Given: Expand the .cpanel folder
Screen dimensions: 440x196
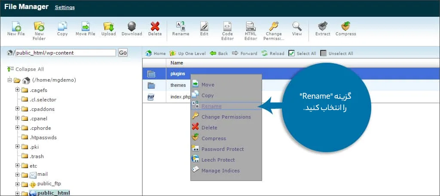Looking at the screenshot, I should coord(17,118).
